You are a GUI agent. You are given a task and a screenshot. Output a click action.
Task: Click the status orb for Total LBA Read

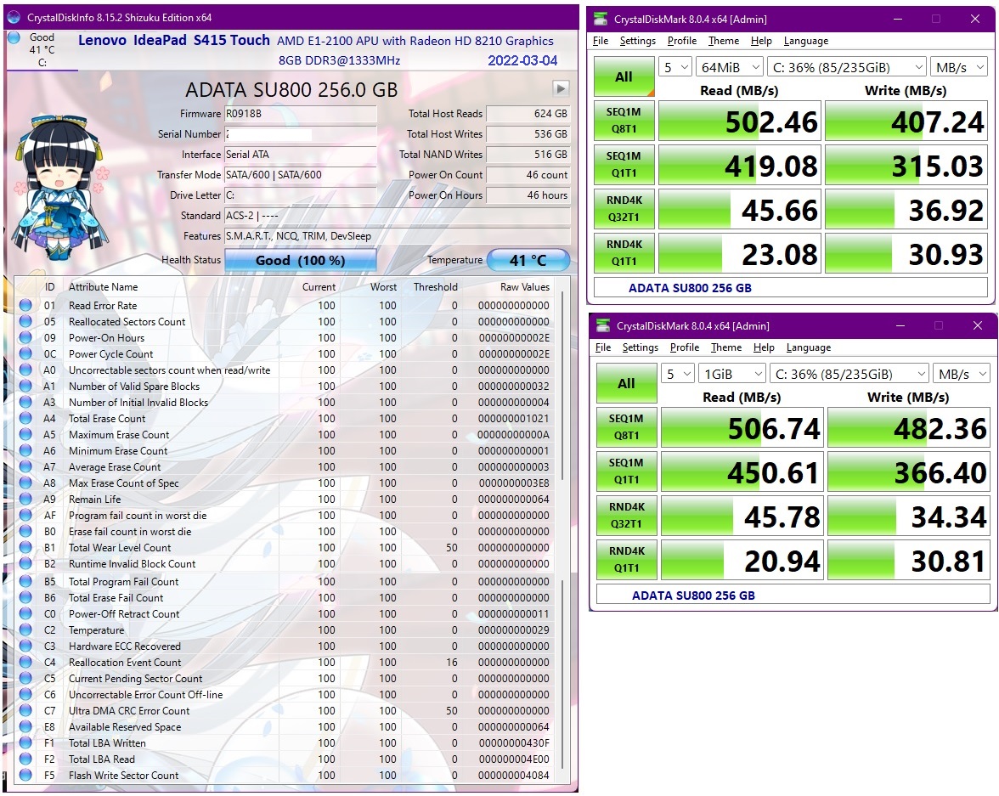[x=25, y=759]
